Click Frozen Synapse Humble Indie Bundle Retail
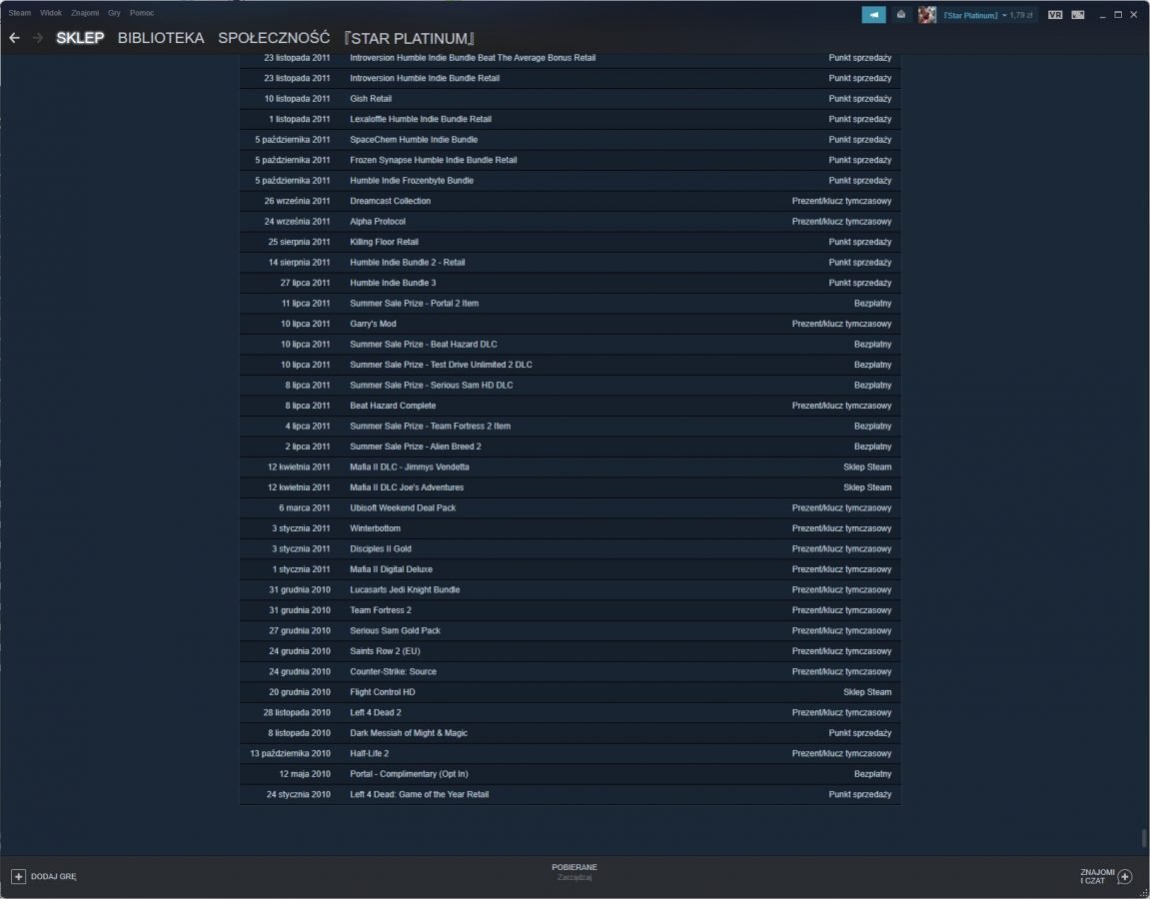Screen dimensions: 1150x899 434,160
